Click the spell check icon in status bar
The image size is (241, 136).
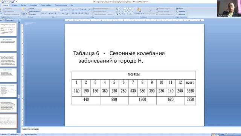pos(22,134)
